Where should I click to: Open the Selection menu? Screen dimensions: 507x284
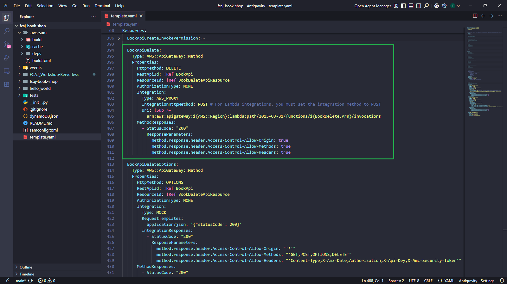click(x=45, y=6)
